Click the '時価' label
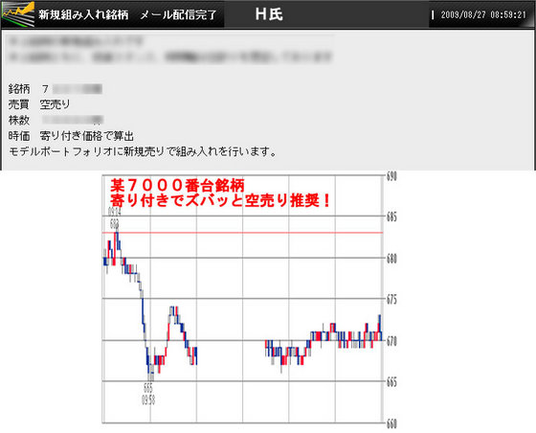Screen dimensions: 536x433 tap(19, 136)
